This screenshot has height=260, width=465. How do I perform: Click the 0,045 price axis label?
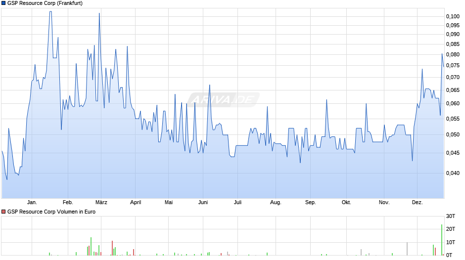pos(453,153)
